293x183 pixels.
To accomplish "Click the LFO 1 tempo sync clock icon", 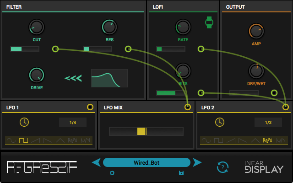I will coord(24,122).
